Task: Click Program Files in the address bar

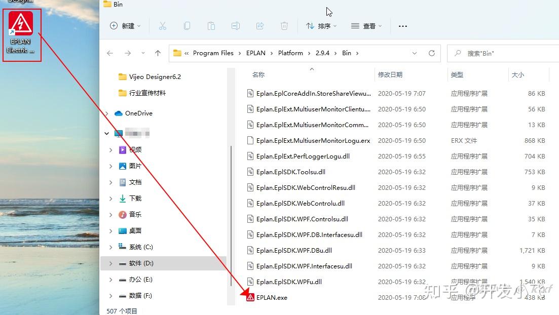Action: tap(213, 53)
